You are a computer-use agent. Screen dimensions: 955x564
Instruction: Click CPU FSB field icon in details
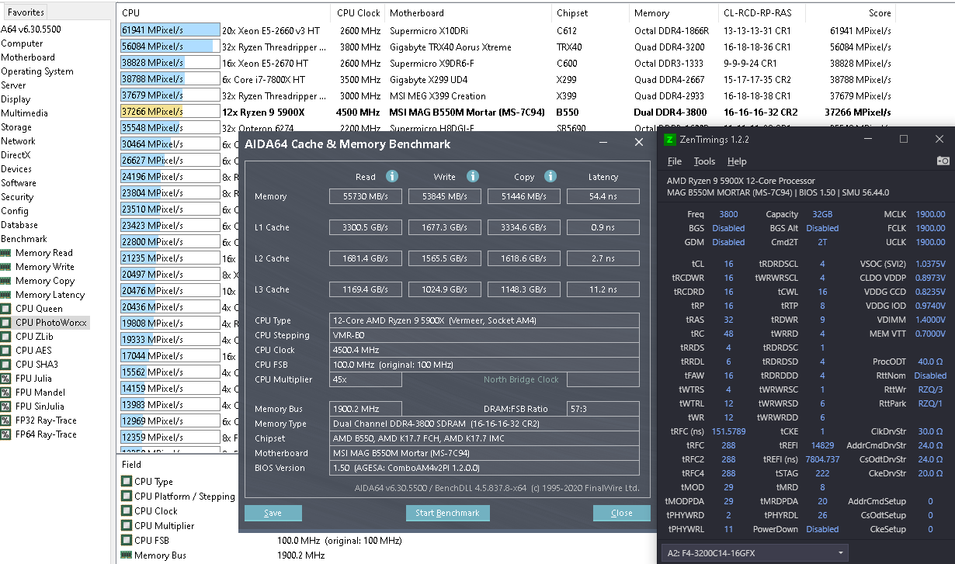click(127, 541)
